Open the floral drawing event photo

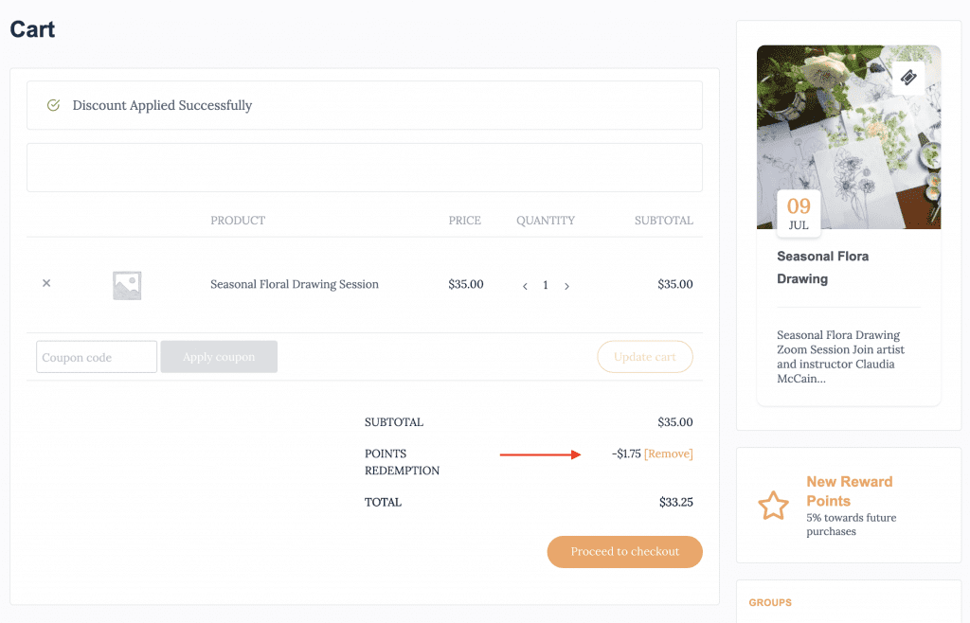pos(848,133)
